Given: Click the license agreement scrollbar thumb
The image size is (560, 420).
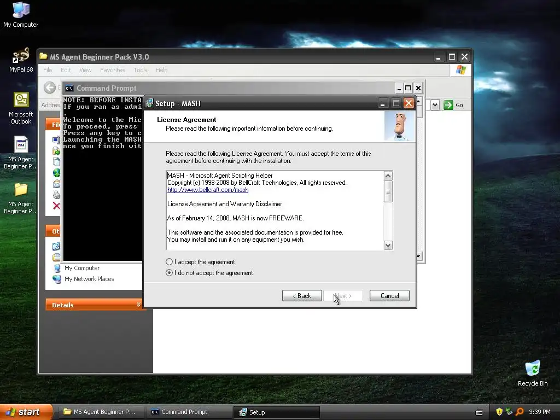Looking at the screenshot, I should pos(388,191).
